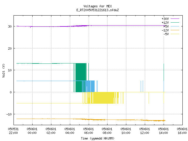
Task: Click the x-axis tick 050601 02:00
Action: [x=51, y=131]
